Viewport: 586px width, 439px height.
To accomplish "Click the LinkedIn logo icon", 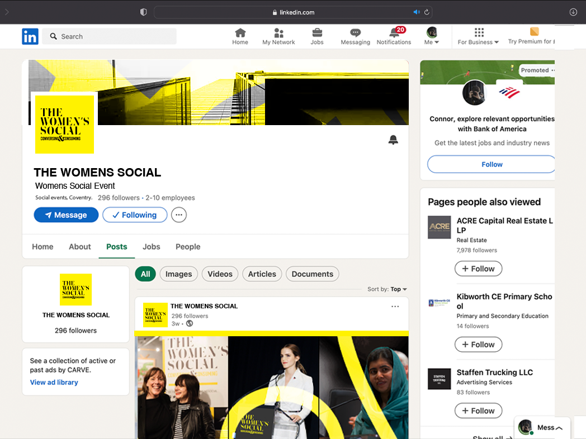I will coord(30,37).
